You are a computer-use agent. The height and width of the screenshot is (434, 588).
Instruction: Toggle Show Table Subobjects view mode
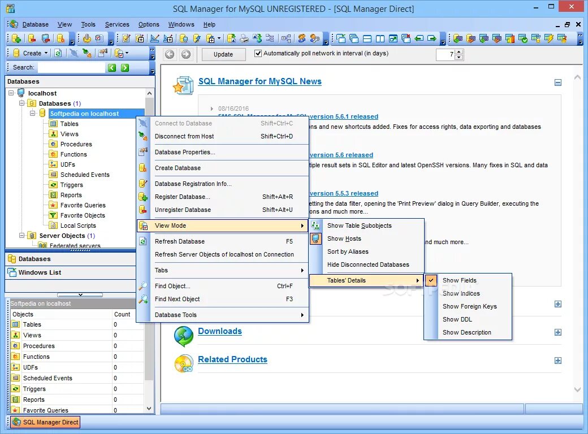click(366, 225)
